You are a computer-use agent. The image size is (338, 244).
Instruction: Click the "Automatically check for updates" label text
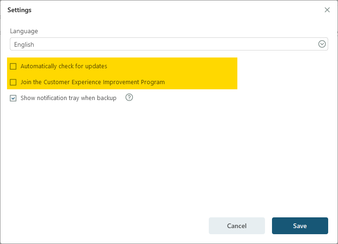pos(64,66)
